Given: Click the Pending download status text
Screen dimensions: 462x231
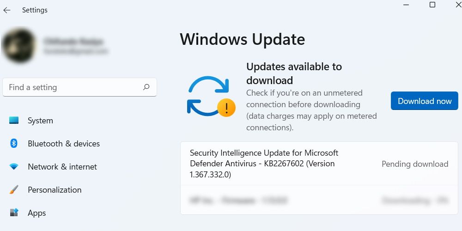Looking at the screenshot, I should tap(415, 164).
